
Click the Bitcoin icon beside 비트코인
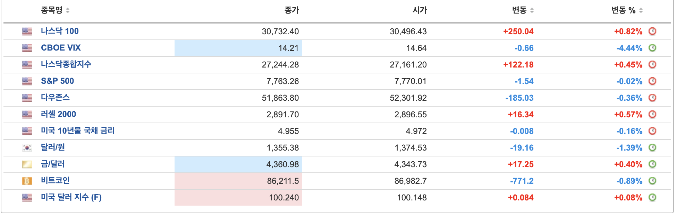tap(27, 181)
